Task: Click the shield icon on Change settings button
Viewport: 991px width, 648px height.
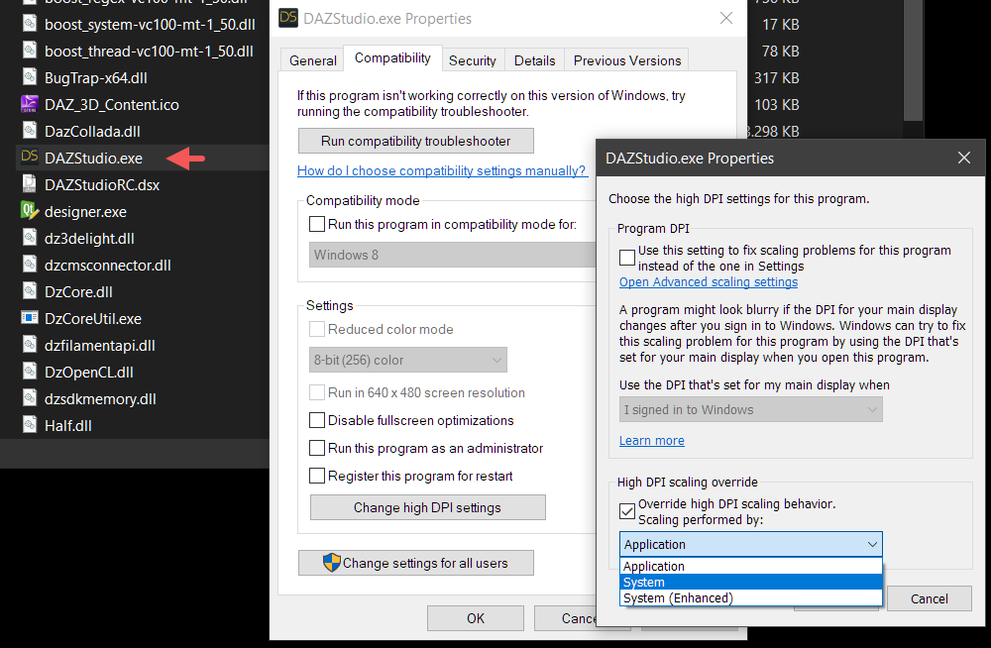Action: (332, 563)
